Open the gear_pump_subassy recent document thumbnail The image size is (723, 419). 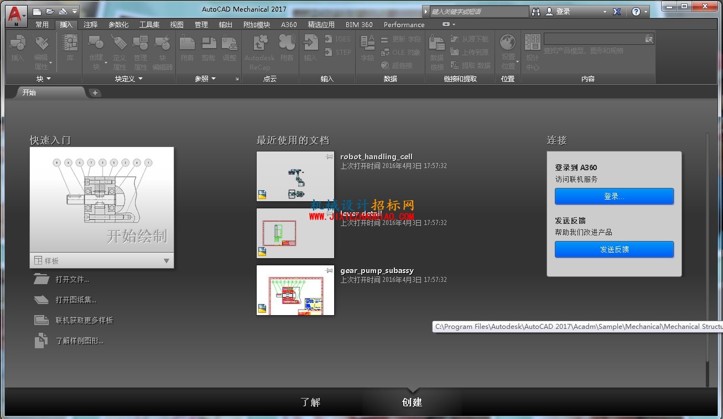(295, 290)
